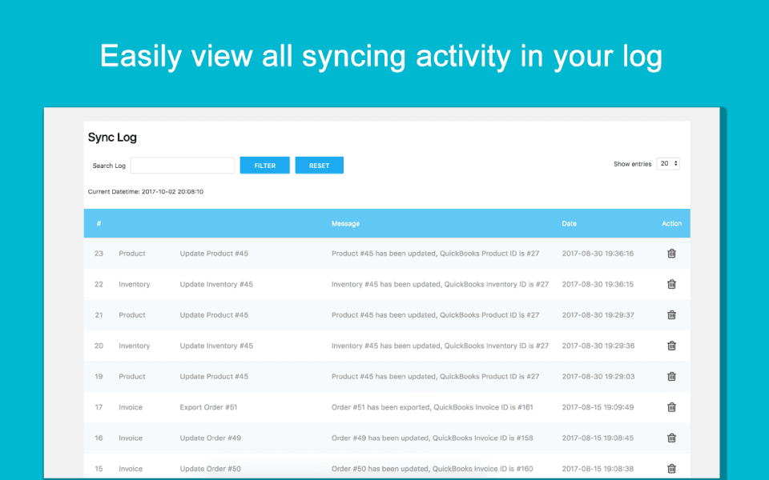This screenshot has height=480, width=769.
Task: Click the Sync Log heading
Action: tap(112, 138)
